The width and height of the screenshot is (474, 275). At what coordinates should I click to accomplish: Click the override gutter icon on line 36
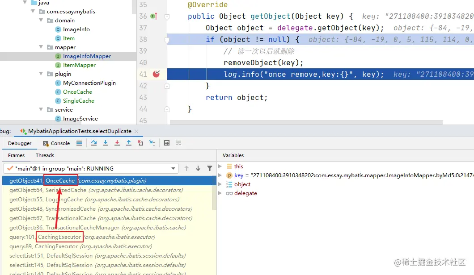coord(154,16)
